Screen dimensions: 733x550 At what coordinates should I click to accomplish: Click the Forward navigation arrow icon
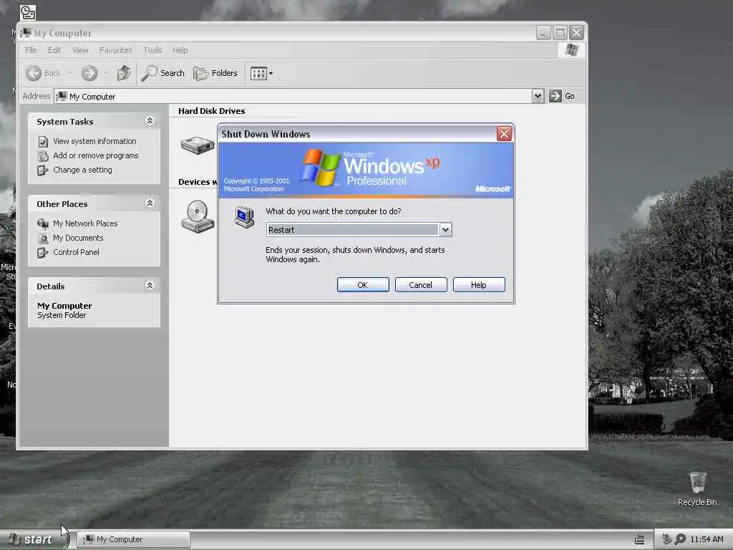pyautogui.click(x=89, y=73)
